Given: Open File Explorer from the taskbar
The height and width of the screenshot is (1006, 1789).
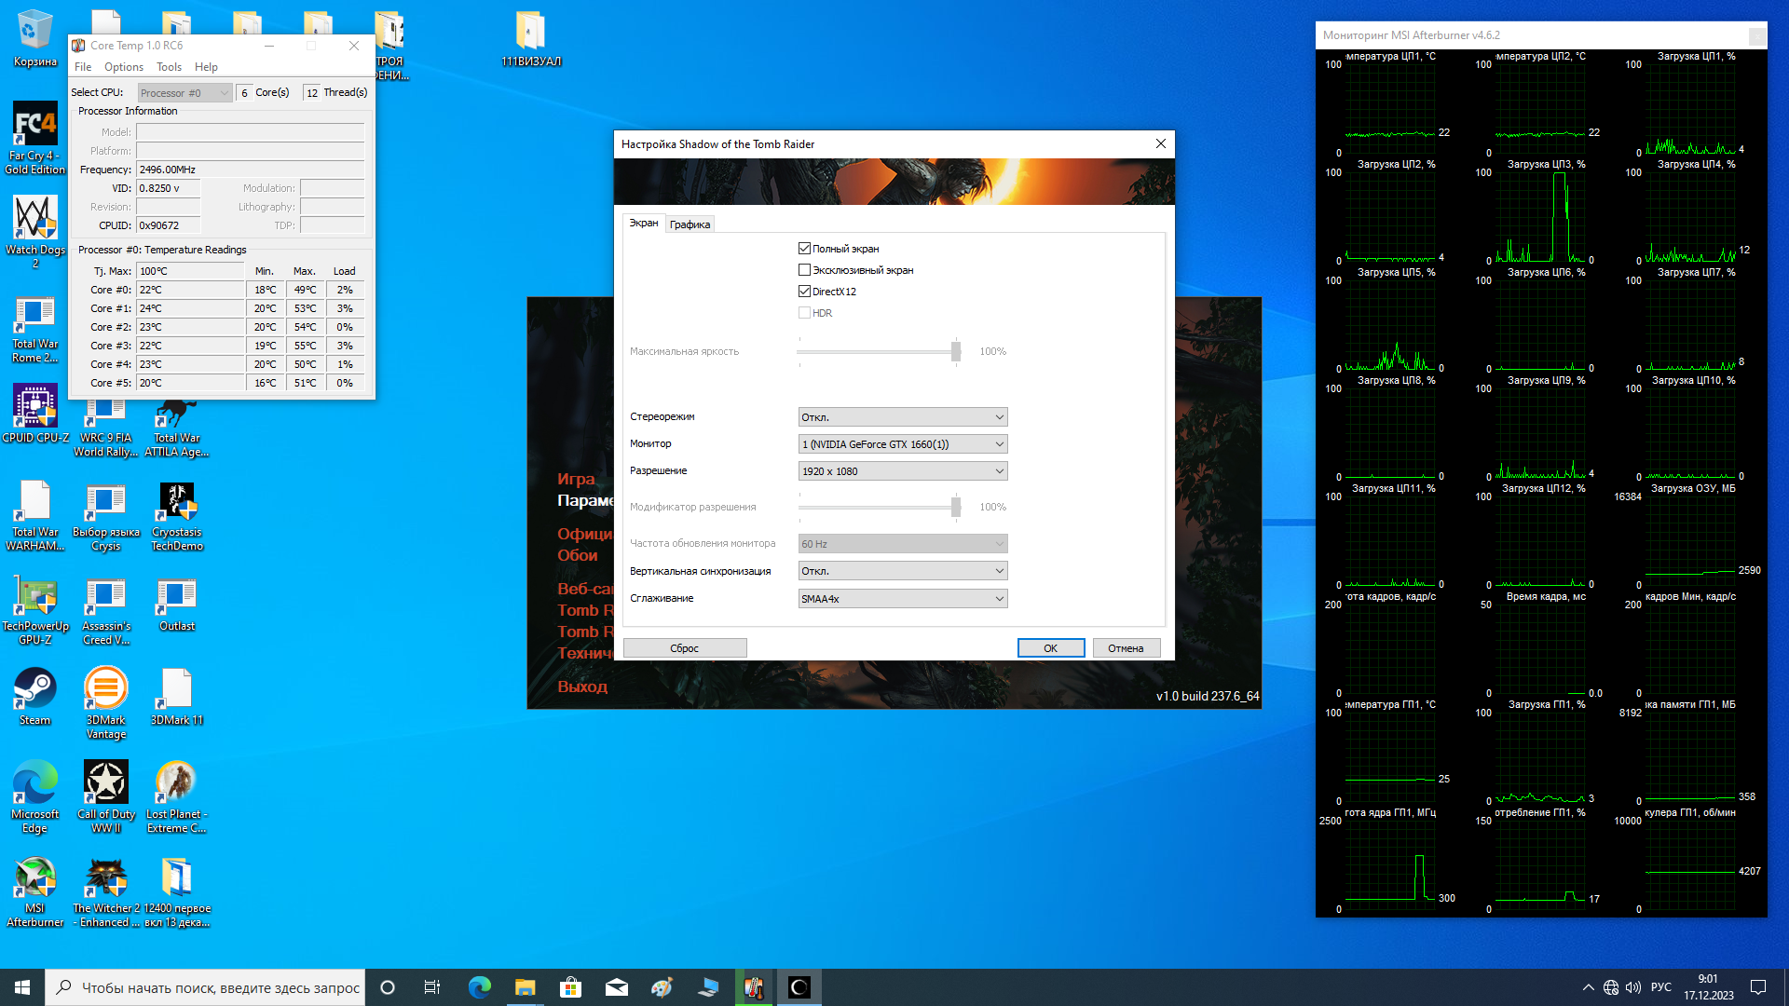Looking at the screenshot, I should pyautogui.click(x=525, y=987).
